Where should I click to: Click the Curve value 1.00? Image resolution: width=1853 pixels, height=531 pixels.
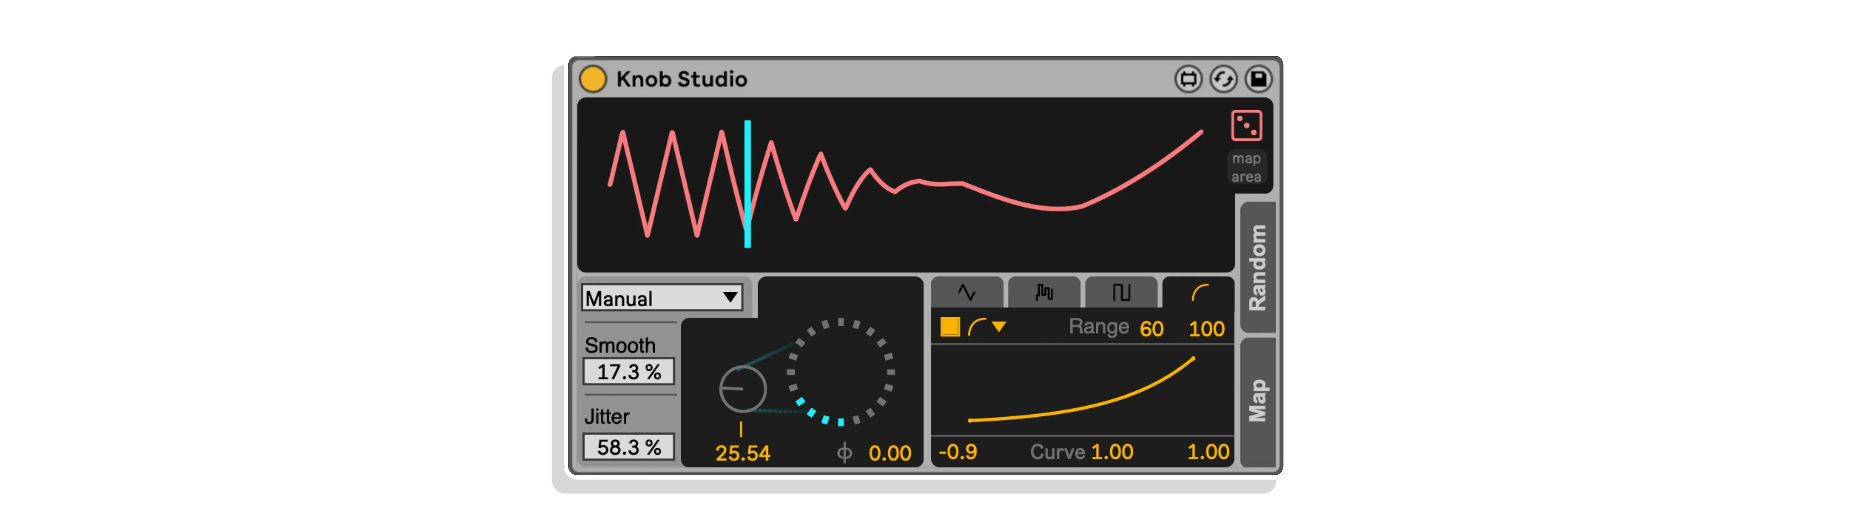click(x=1112, y=452)
